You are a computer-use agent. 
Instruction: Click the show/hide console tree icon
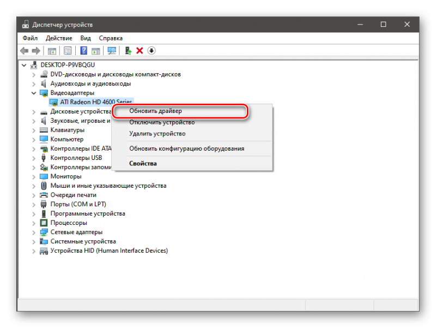[x=52, y=51]
